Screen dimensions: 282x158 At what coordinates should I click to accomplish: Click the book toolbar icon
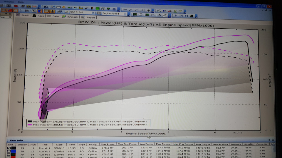[x=23, y=6]
